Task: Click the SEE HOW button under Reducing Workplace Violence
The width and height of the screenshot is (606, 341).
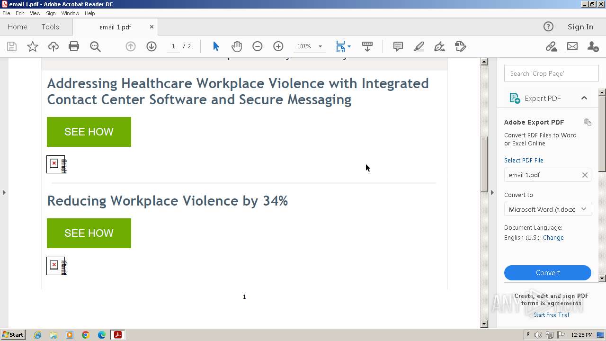Action: (89, 233)
